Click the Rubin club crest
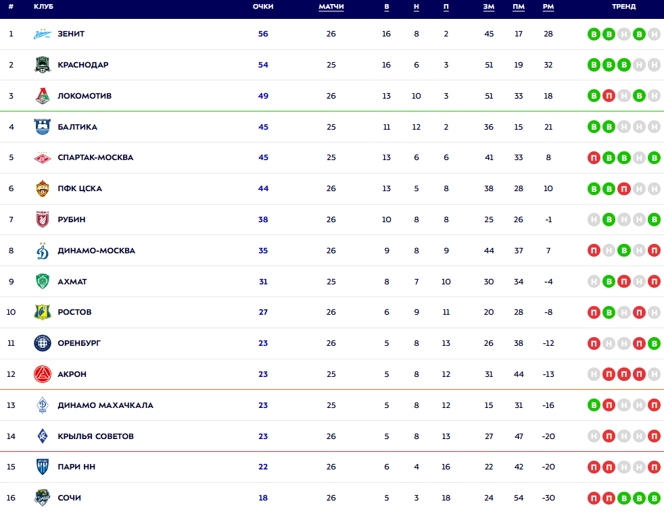Screen dimensions: 664x512 point(43,220)
